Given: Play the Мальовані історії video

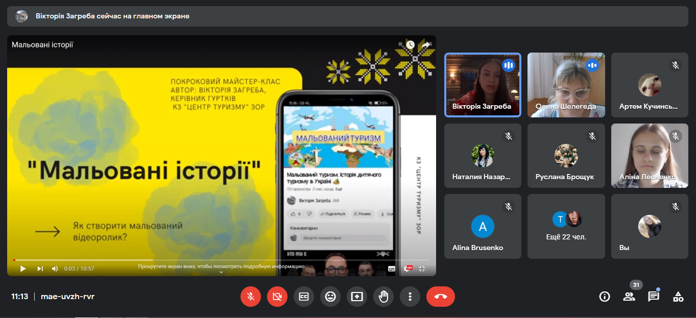Looking at the screenshot, I should (22, 268).
